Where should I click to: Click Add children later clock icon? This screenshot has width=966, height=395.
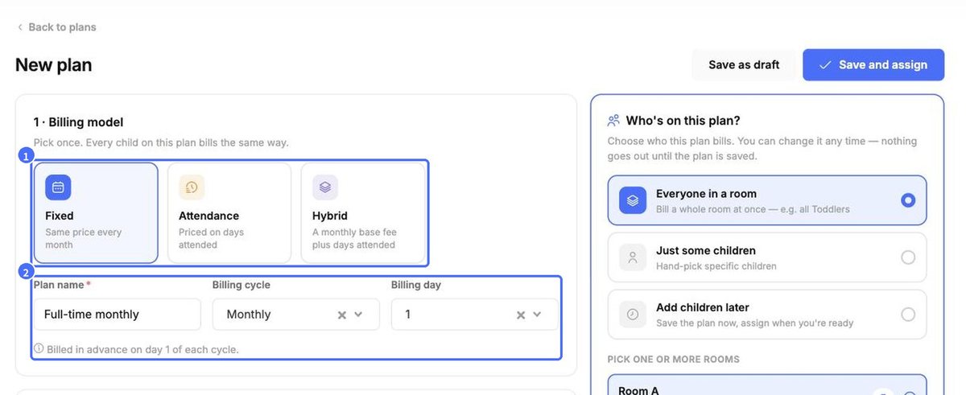tap(633, 315)
